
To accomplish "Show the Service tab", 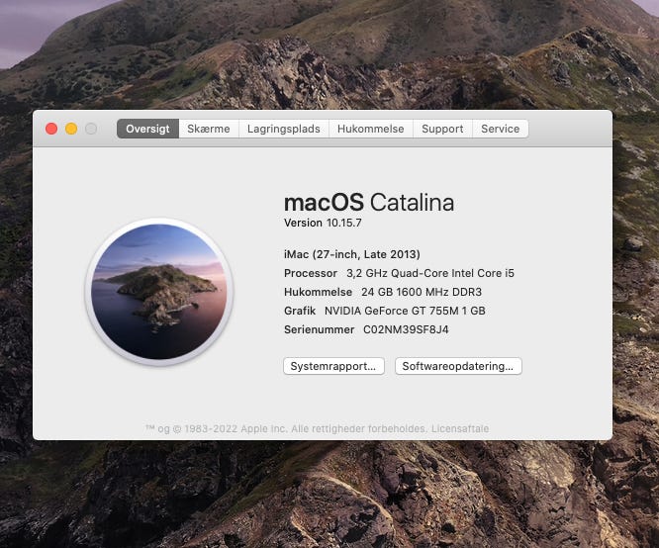I will click(500, 129).
